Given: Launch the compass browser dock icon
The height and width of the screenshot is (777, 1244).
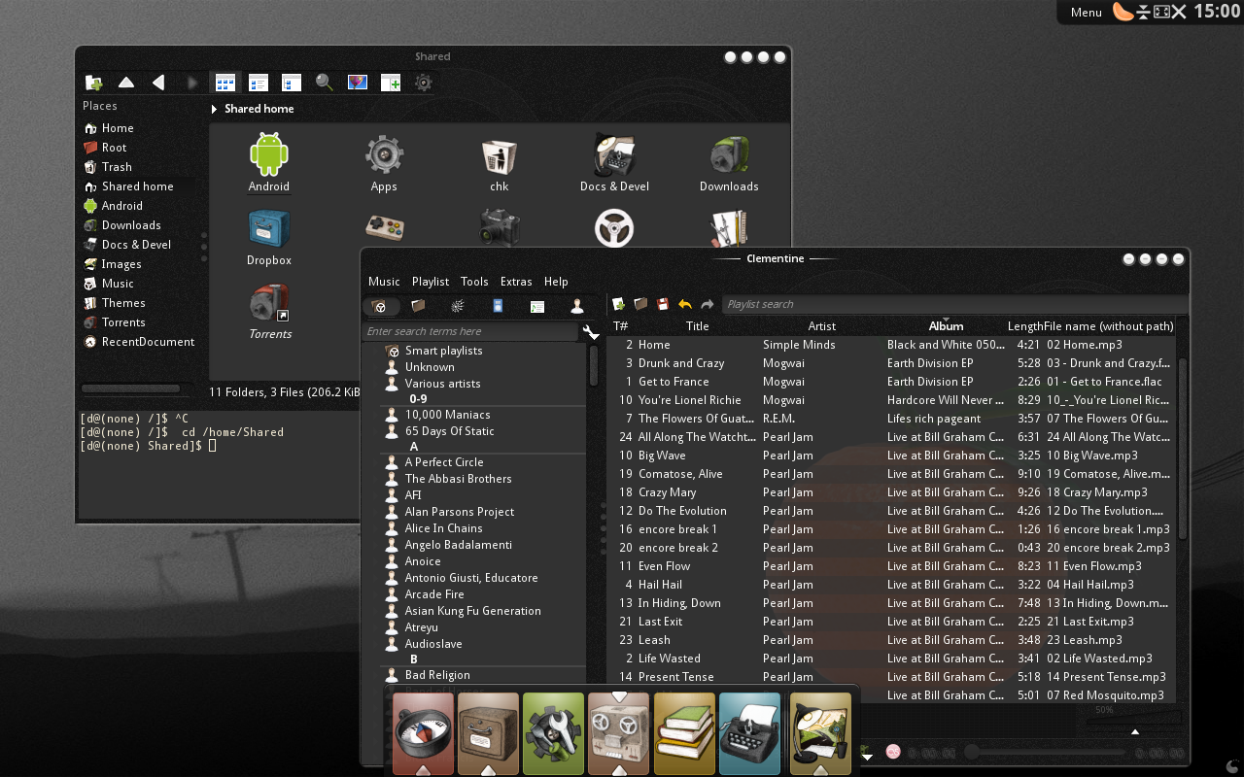Looking at the screenshot, I should (423, 733).
